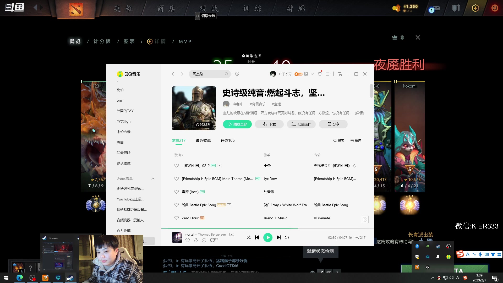Switch to mini-player mode icon
This screenshot has width=503, height=283.
pyautogui.click(x=340, y=74)
